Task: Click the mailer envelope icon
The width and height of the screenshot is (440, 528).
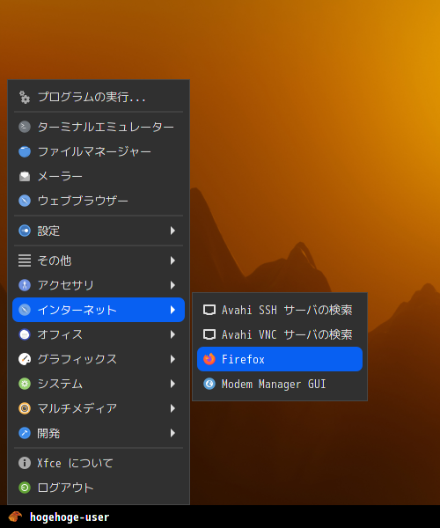Action: (25, 176)
